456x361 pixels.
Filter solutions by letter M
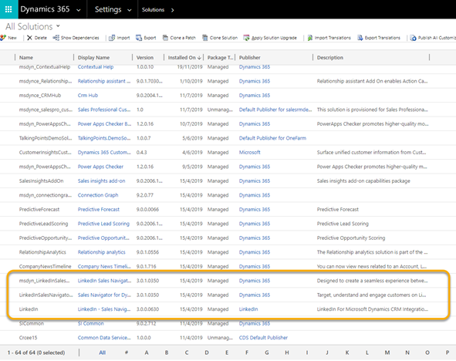pyautogui.click(x=387, y=353)
